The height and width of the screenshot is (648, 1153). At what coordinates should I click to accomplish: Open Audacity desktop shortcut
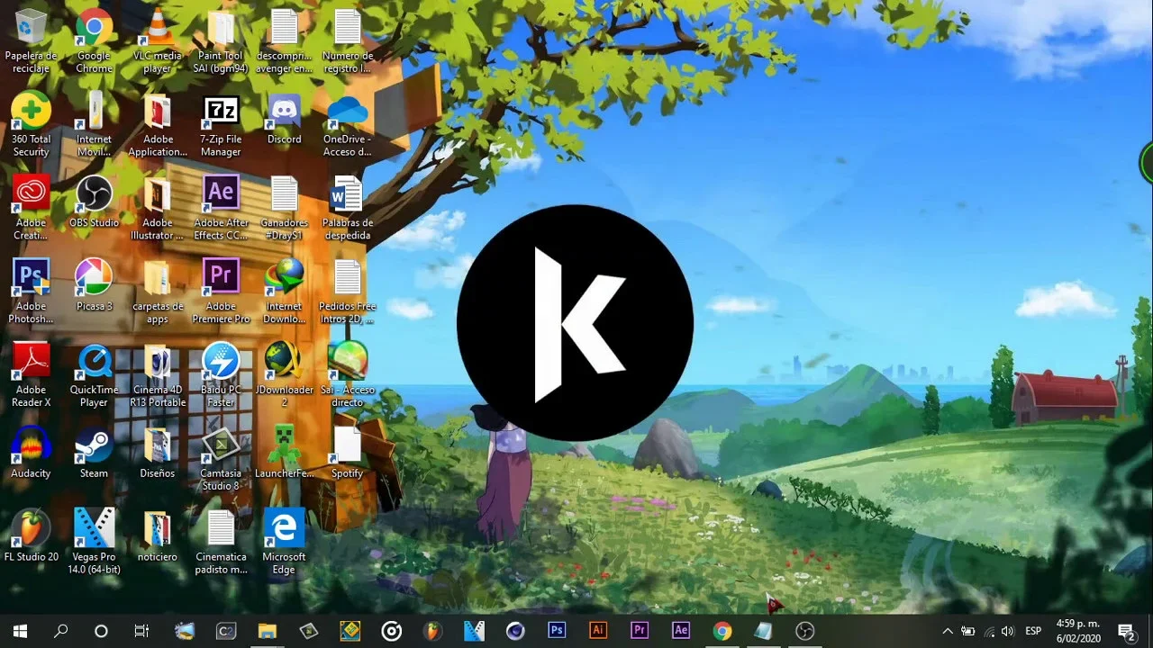tap(31, 446)
